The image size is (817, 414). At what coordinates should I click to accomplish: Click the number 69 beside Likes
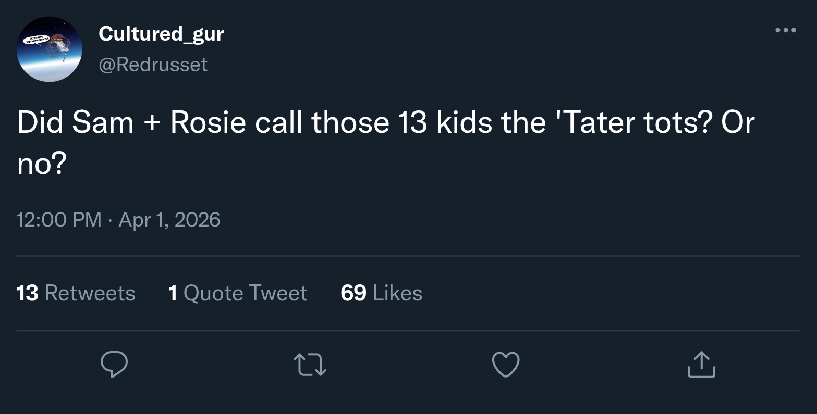coord(353,293)
